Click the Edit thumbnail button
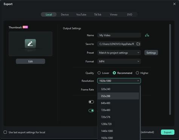 [x=31, y=61]
